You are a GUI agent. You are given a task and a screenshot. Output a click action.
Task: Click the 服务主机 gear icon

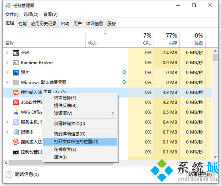pos(16,122)
